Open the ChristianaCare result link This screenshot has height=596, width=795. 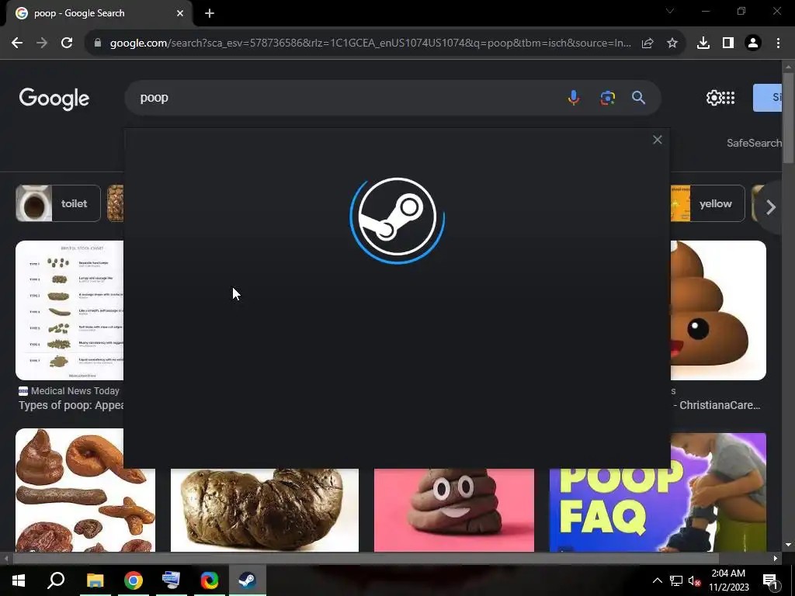[x=717, y=405]
